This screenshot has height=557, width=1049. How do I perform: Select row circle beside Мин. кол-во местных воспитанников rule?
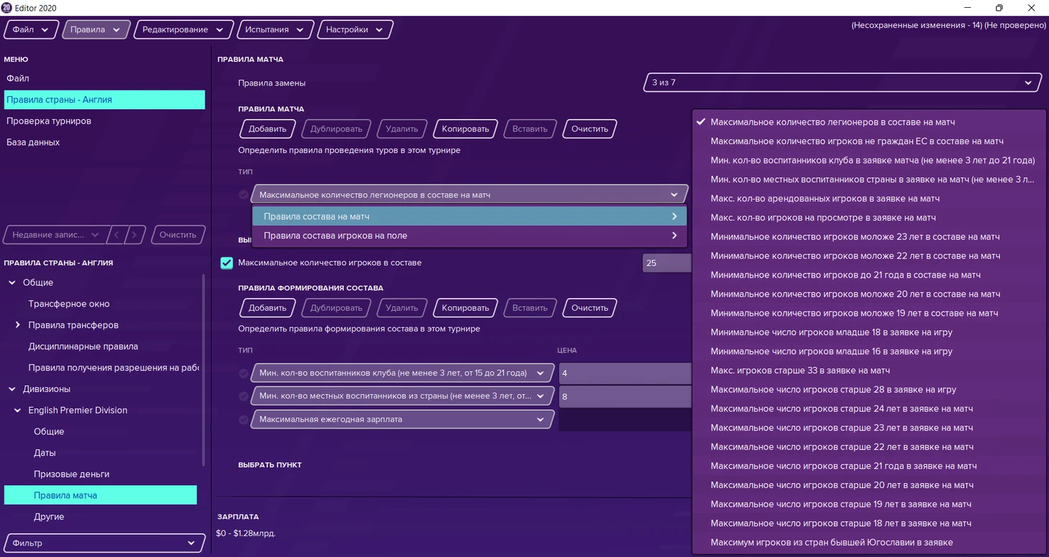[x=244, y=396]
